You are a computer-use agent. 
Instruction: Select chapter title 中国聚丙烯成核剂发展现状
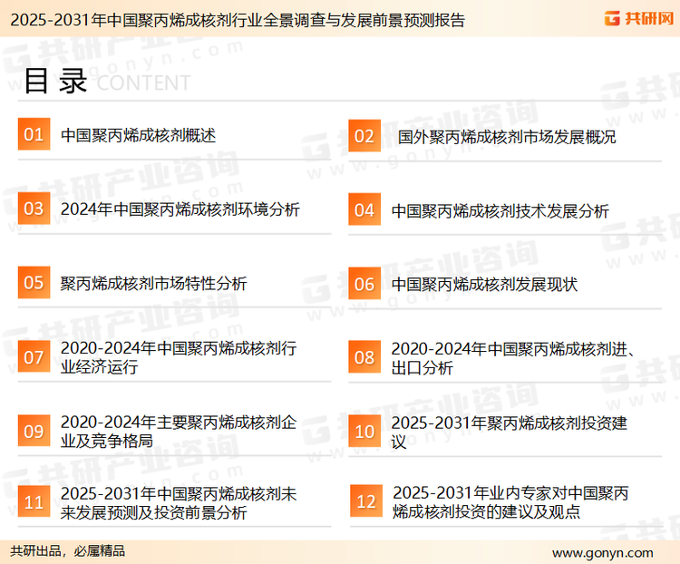[484, 285]
